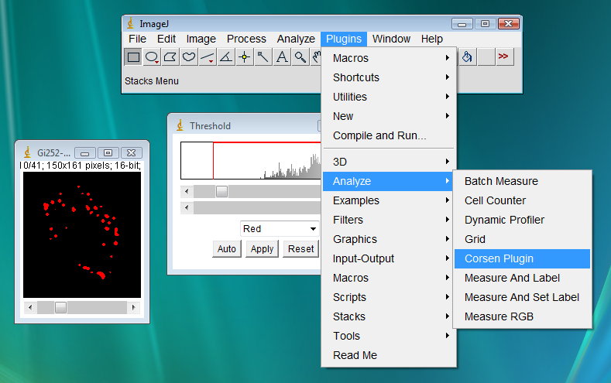Expand the New submenu
Screen dimensions: 611x383
389,116
